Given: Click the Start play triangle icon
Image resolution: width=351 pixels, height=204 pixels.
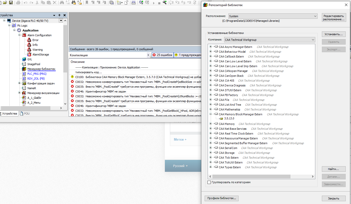Looking at the screenshot, I should coord(154,3).
